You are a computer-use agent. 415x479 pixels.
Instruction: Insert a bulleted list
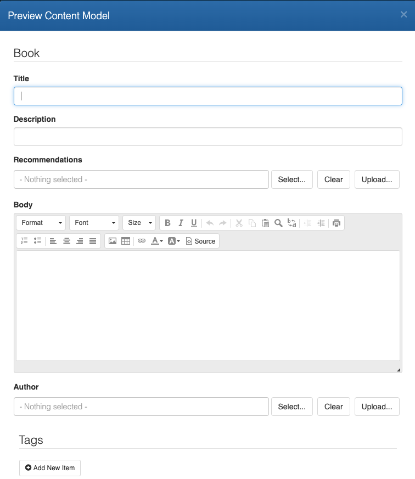click(37, 241)
